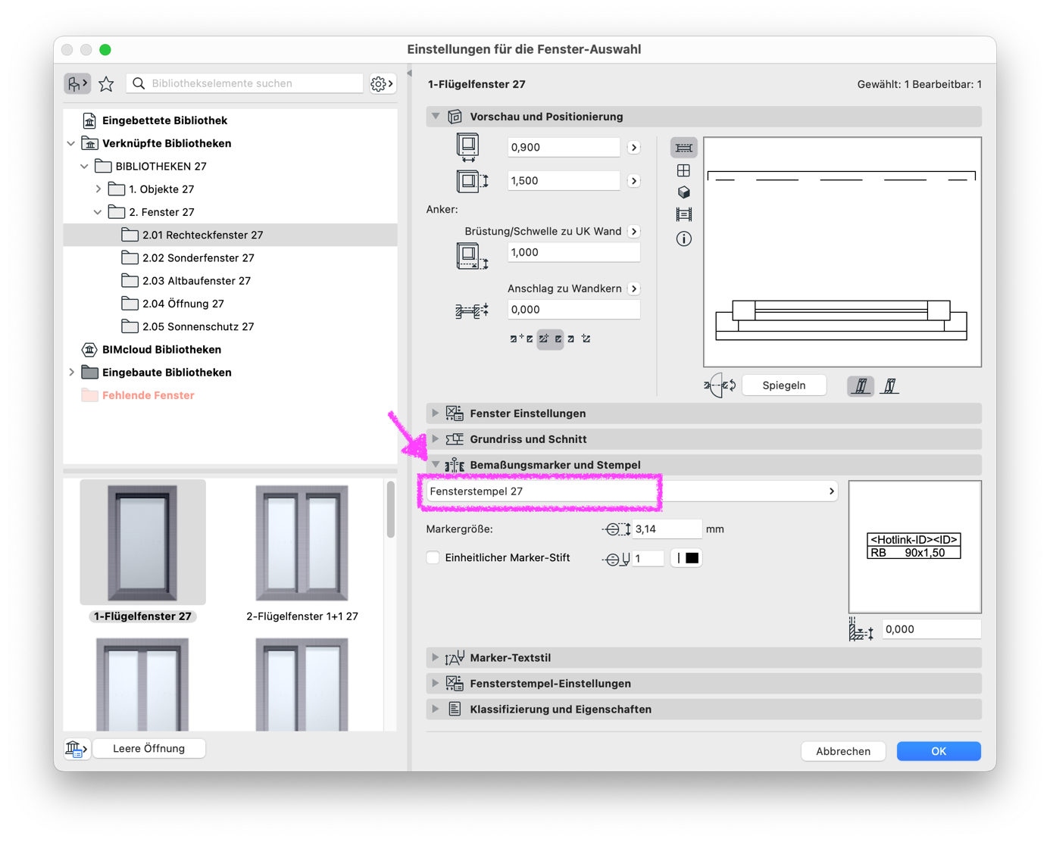Select 2.05 Sonnenschutz 27 folder
This screenshot has height=842, width=1050.
coord(230,327)
